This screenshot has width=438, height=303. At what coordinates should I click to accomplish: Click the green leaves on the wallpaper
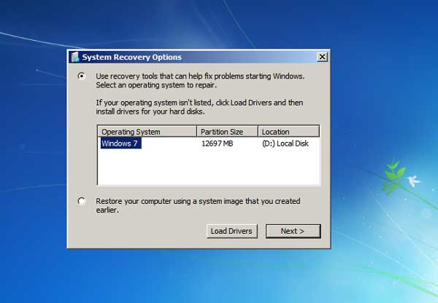tap(394, 171)
